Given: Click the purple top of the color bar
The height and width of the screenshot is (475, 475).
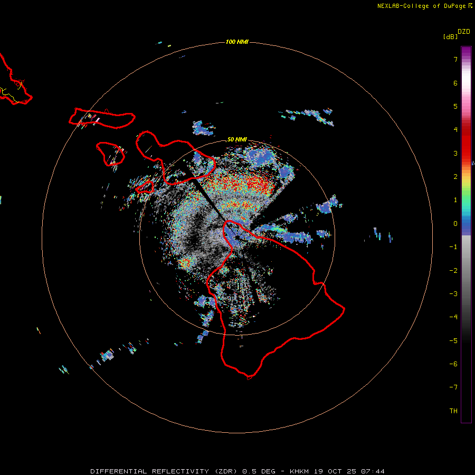Looking at the screenshot, I should tap(466, 52).
